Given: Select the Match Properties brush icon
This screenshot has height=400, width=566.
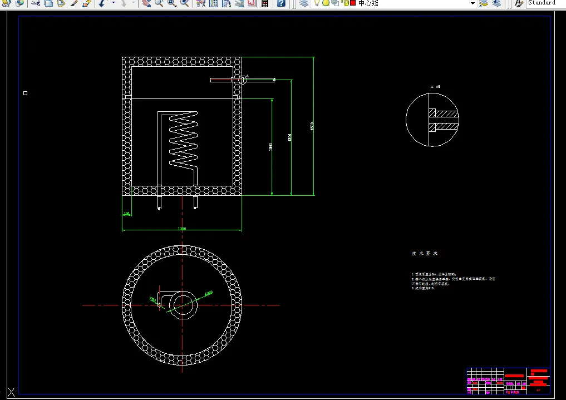Looking at the screenshot, I should pyautogui.click(x=73, y=3).
